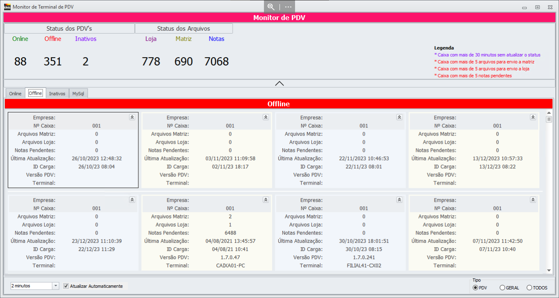Collapse the status summary panel with chevron

[x=279, y=84]
